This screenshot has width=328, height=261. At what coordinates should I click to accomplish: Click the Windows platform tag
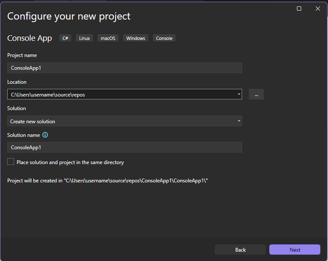[136, 38]
